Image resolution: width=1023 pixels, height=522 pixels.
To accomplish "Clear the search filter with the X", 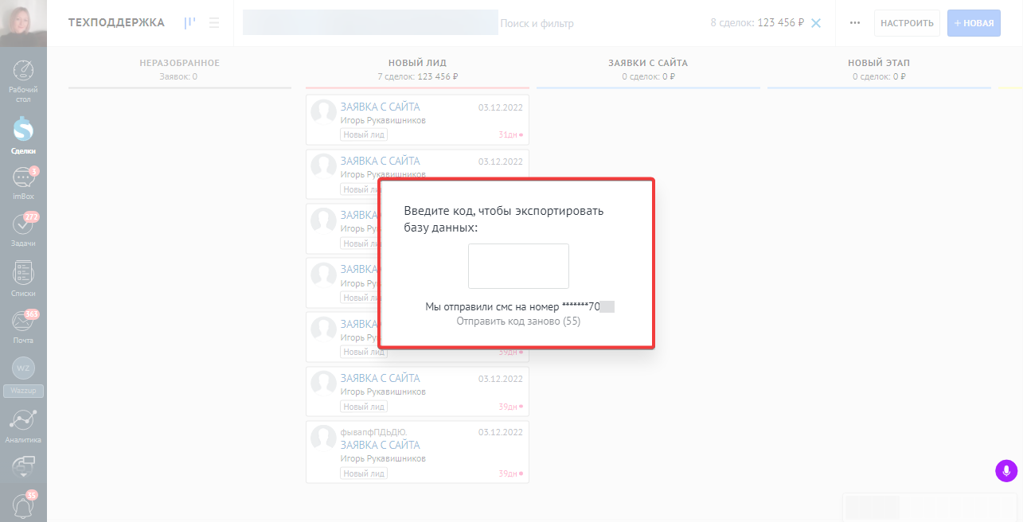I will [816, 23].
